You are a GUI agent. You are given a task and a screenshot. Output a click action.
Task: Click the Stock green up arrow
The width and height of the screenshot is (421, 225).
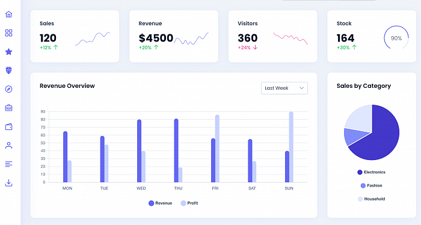354,48
